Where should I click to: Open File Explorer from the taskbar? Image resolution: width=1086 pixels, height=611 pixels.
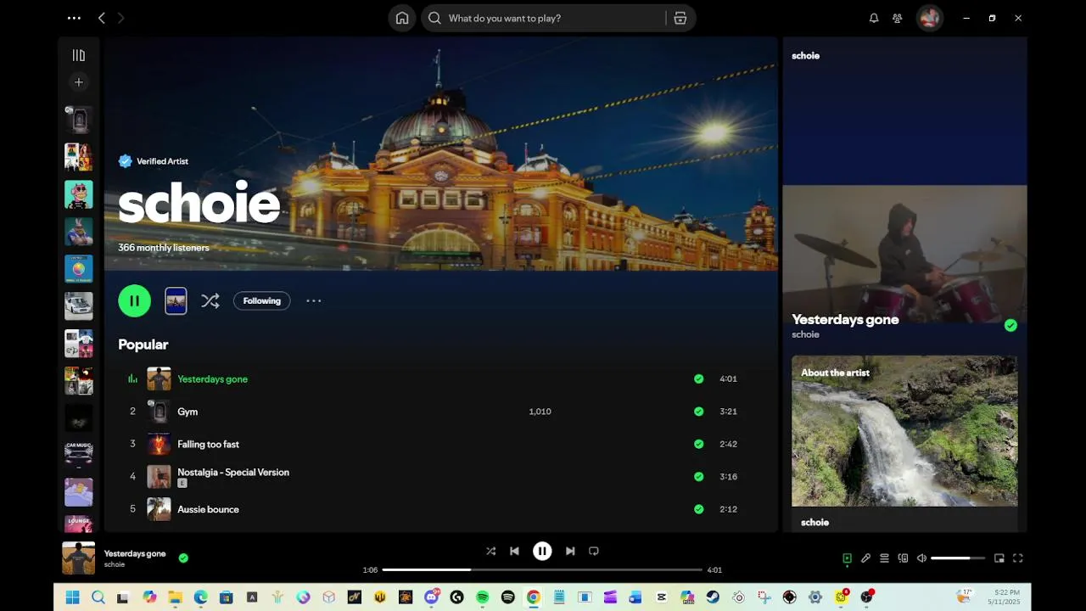click(x=175, y=597)
